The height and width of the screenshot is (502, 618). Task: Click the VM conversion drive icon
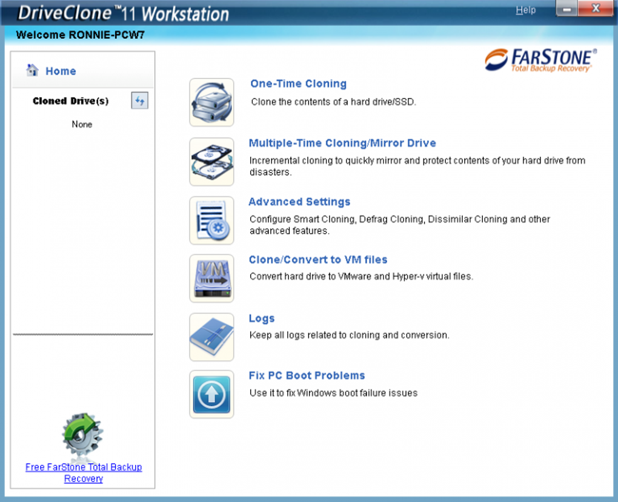coord(211,279)
